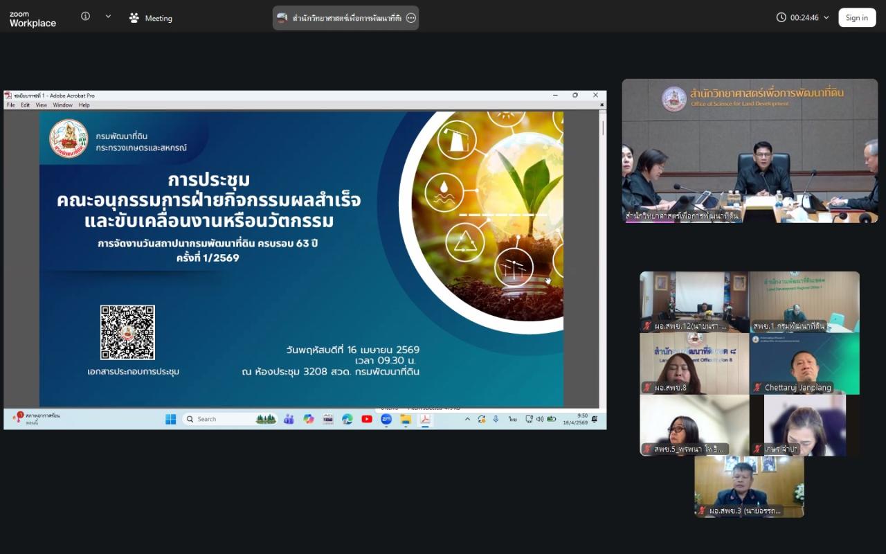The height and width of the screenshot is (554, 886).
Task: Open the Help menu in Acrobat
Action: coord(84,105)
